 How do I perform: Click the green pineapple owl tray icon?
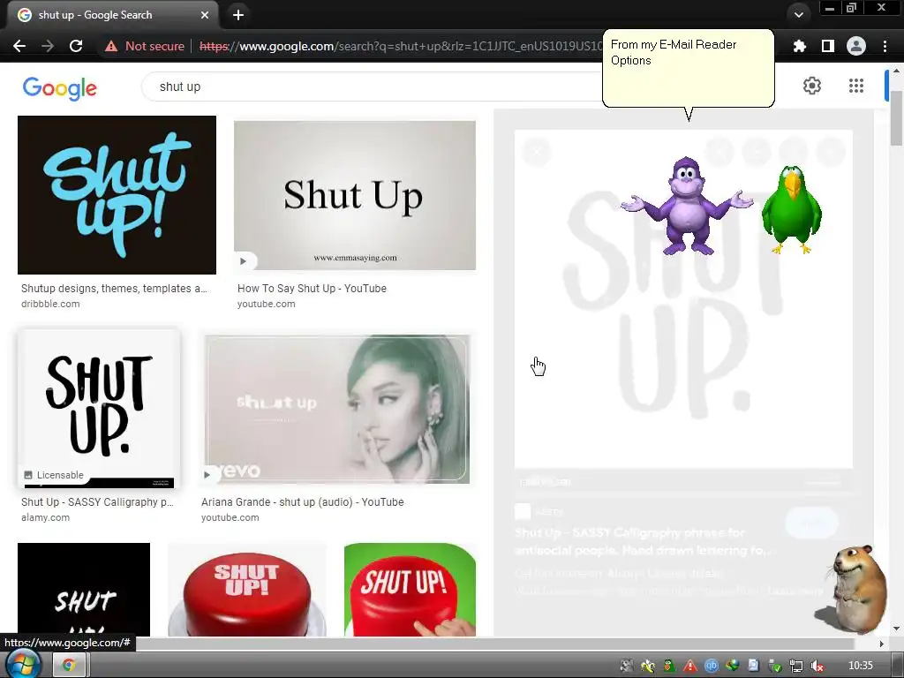669,666
